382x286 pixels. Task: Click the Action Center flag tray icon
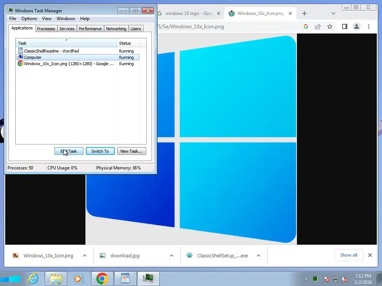(326, 279)
